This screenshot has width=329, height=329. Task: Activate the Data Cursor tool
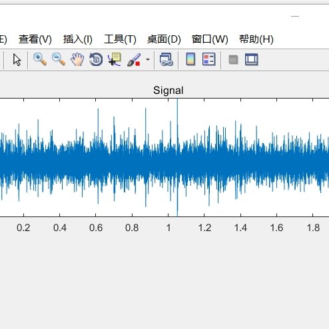pyautogui.click(x=115, y=59)
